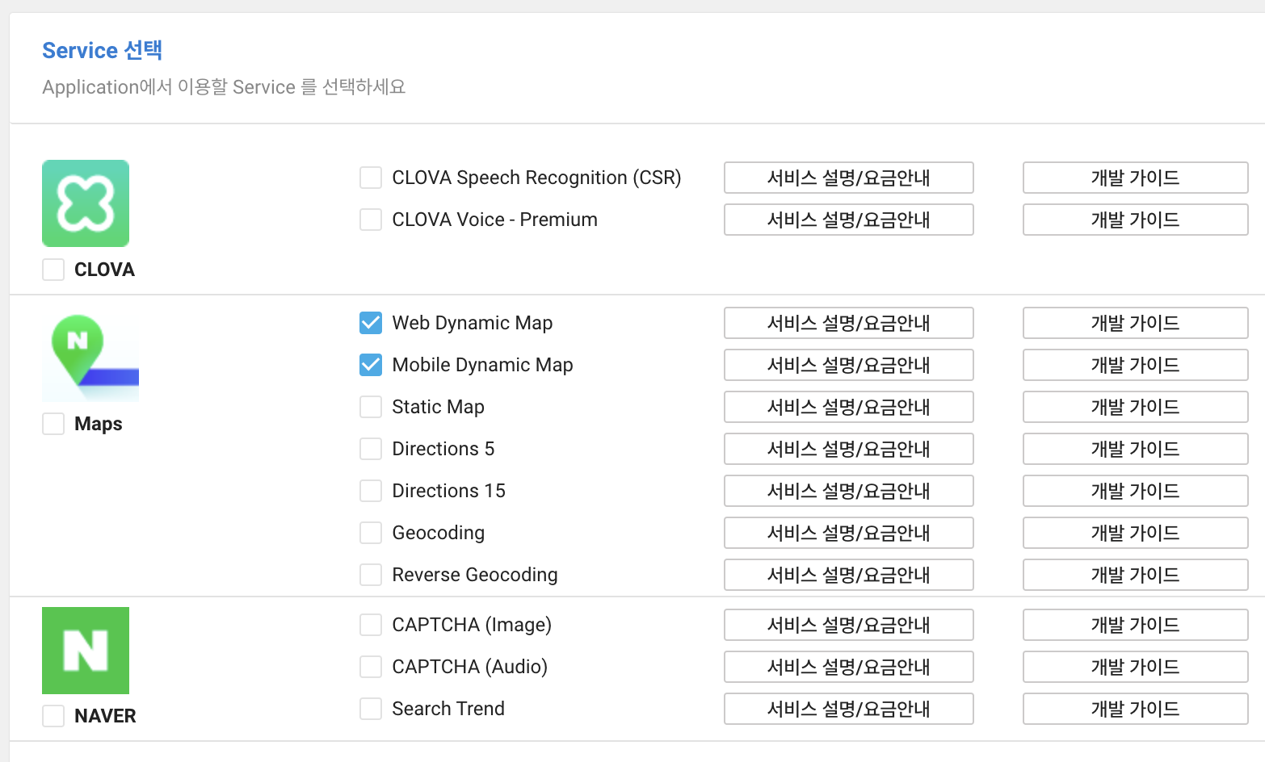Show 서비스 설명/요금안내 for CAPTCHA (Image)
Image resolution: width=1265 pixels, height=762 pixels.
tap(849, 625)
